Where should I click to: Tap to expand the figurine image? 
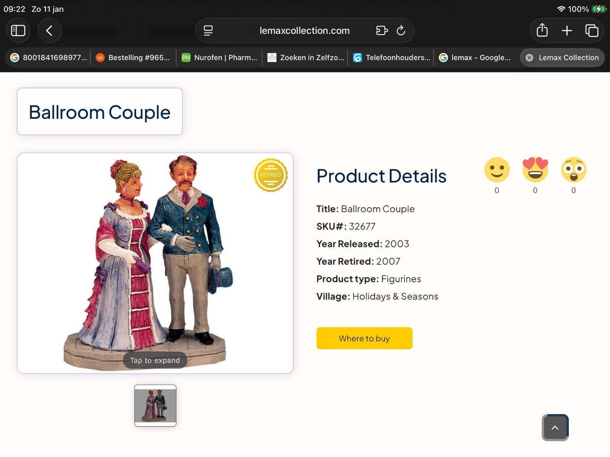(x=155, y=360)
